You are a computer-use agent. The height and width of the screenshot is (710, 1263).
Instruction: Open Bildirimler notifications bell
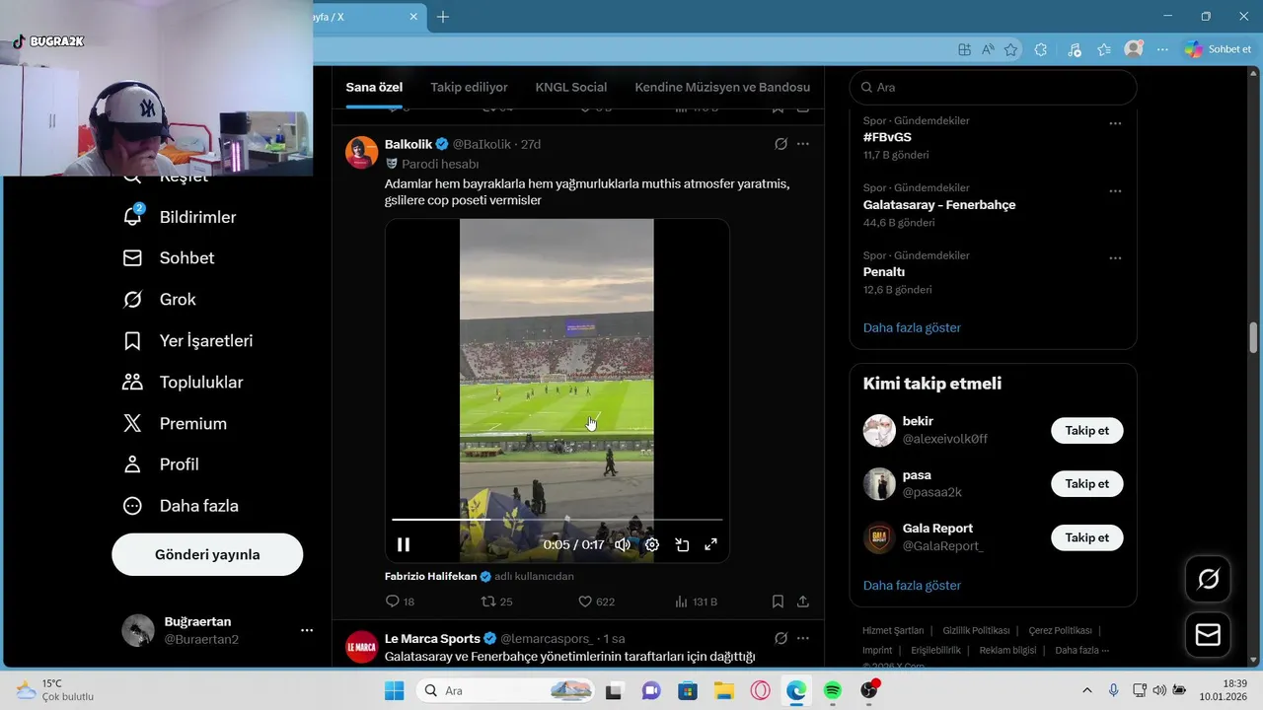pos(132,216)
